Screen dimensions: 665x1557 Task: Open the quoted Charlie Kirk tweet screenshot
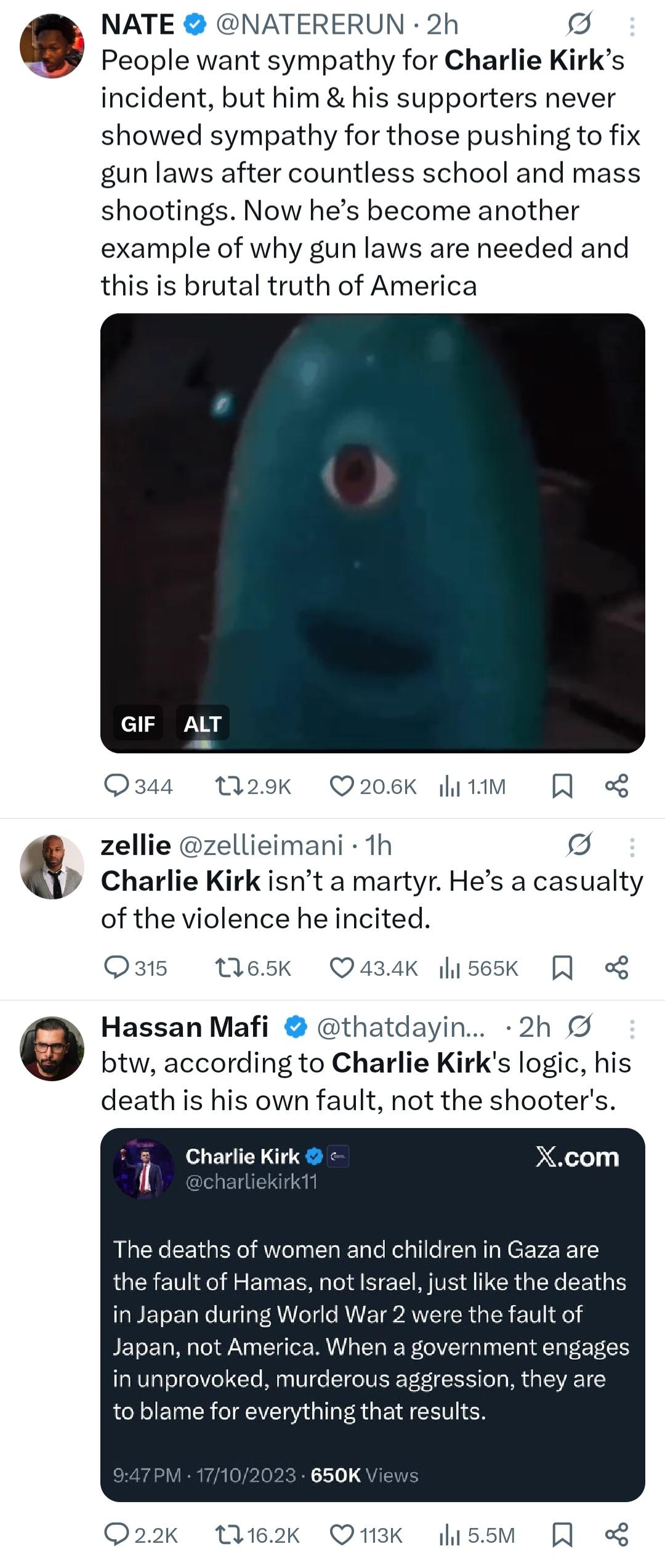[373, 1313]
